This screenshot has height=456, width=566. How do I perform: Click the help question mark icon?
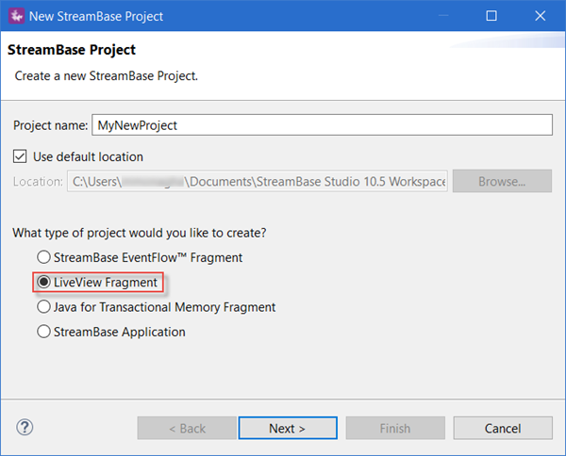pyautogui.click(x=25, y=428)
